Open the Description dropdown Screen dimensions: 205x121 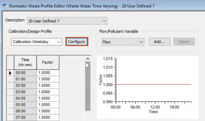(67, 21)
